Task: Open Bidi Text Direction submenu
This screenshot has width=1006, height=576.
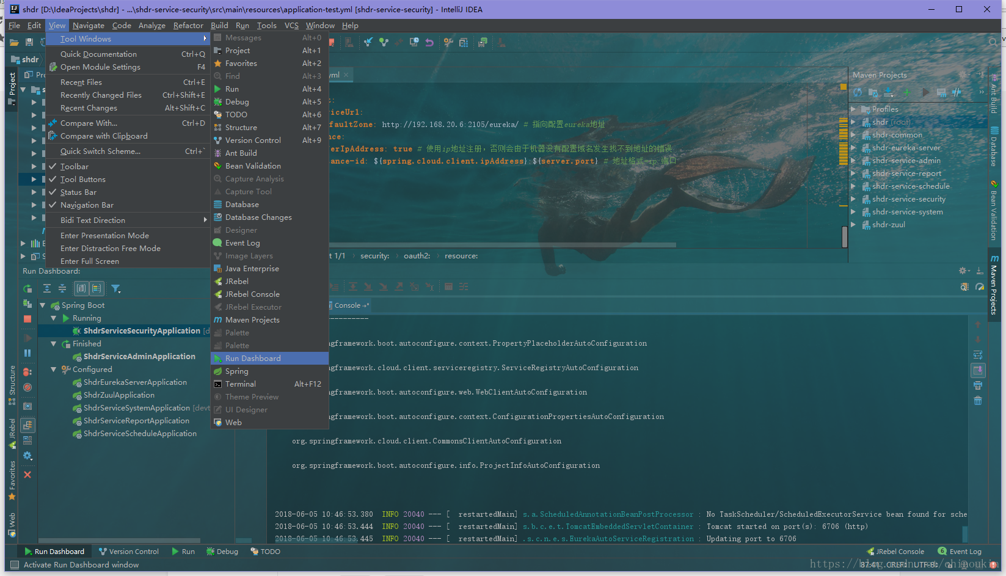Action: pos(128,220)
